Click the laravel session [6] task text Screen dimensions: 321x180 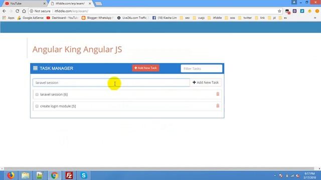(54, 94)
